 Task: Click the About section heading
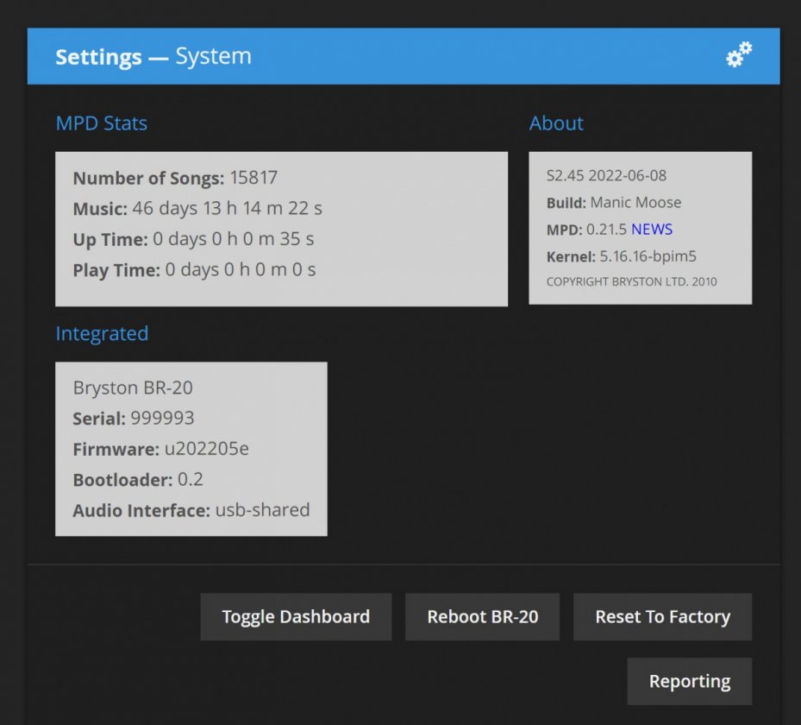(x=556, y=123)
